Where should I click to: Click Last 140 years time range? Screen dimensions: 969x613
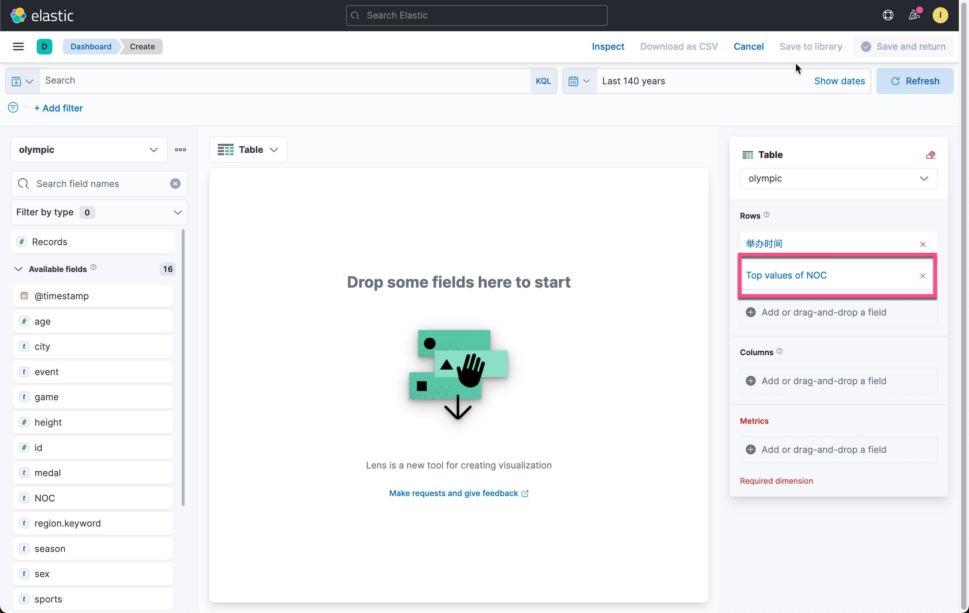pos(633,81)
